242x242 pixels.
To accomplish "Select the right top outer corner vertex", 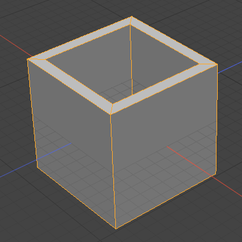I will (x=217, y=64).
